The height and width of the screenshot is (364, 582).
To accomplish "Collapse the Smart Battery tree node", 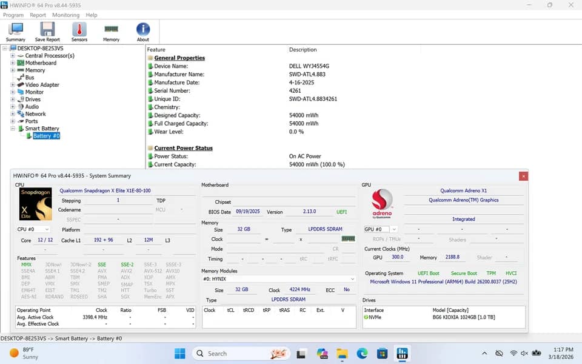I will coord(13,129).
